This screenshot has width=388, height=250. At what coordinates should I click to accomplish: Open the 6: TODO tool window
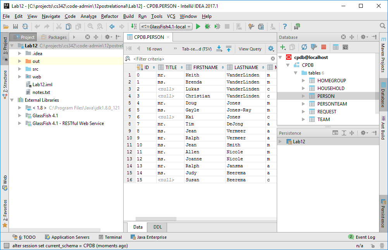[24, 237]
